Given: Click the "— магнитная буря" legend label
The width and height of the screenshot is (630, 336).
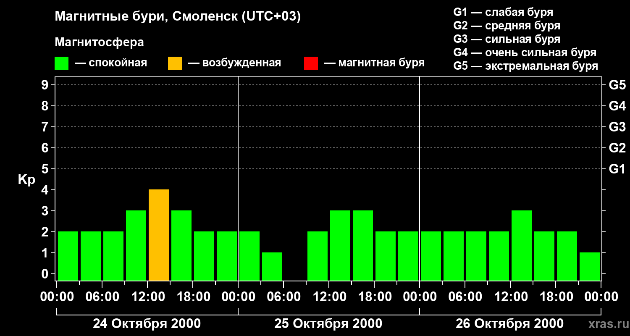Looking at the screenshot, I should (374, 63).
